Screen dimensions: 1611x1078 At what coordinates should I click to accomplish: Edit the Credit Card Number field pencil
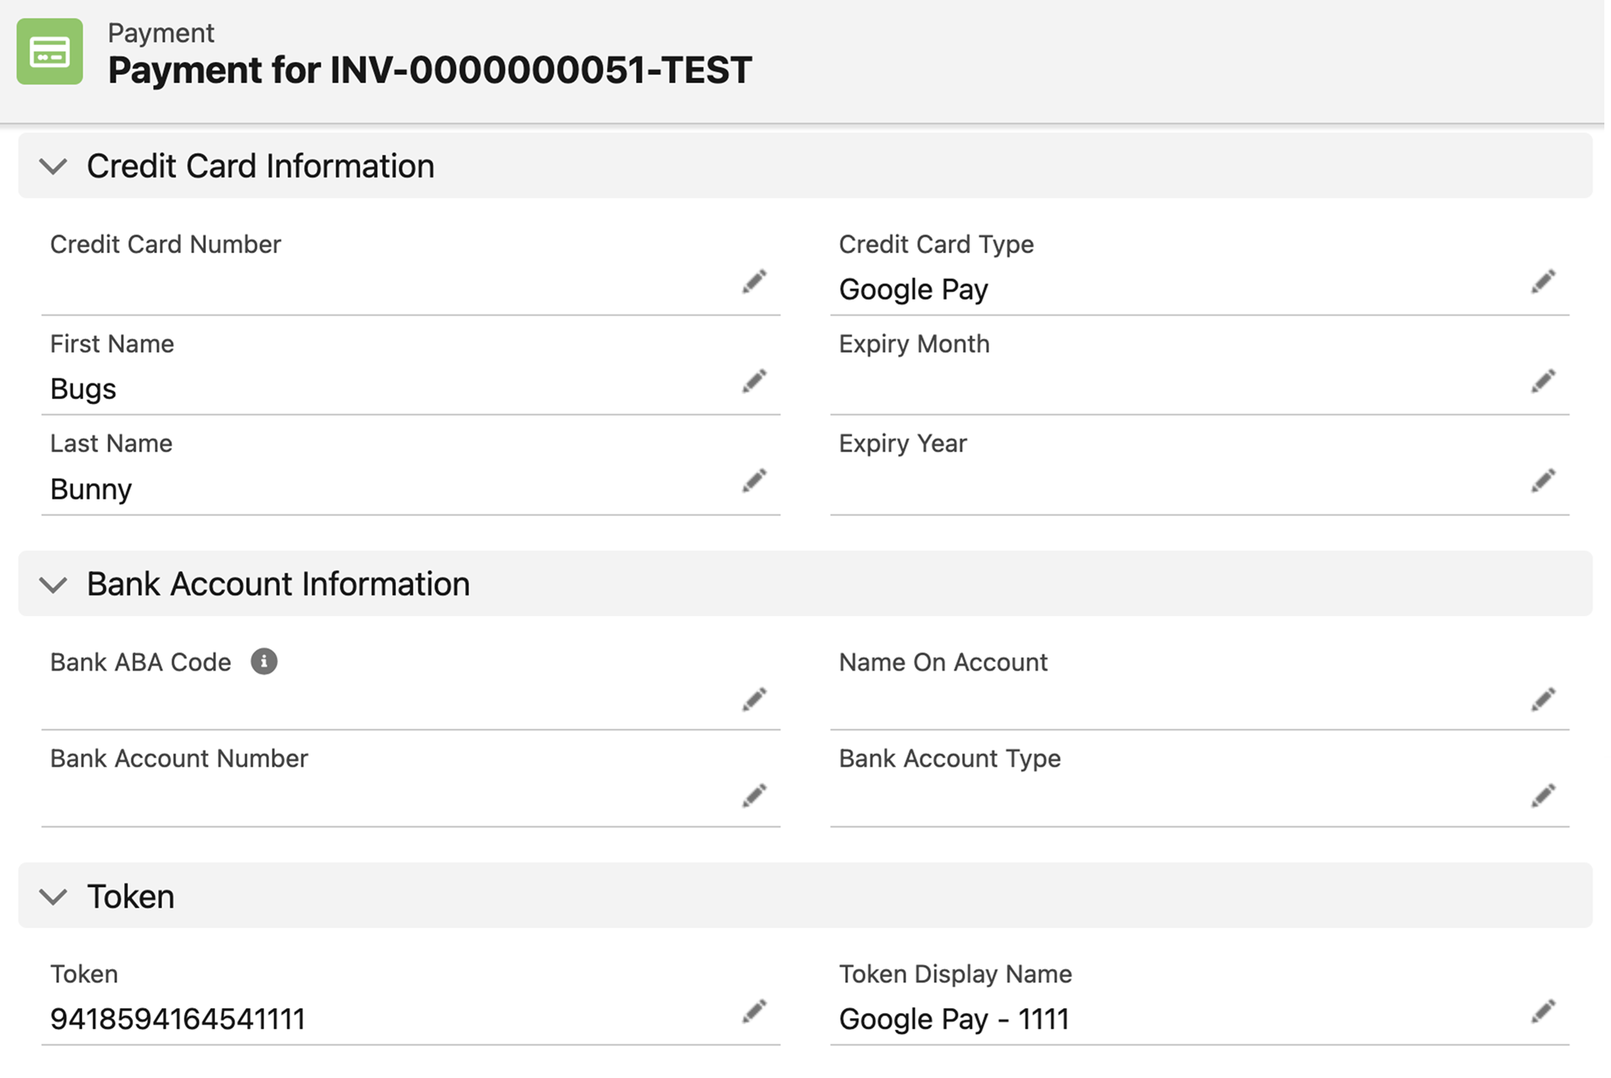tap(753, 282)
